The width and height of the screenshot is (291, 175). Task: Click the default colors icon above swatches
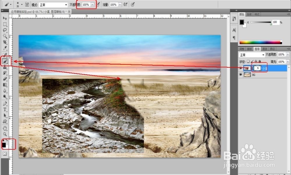[3, 140]
